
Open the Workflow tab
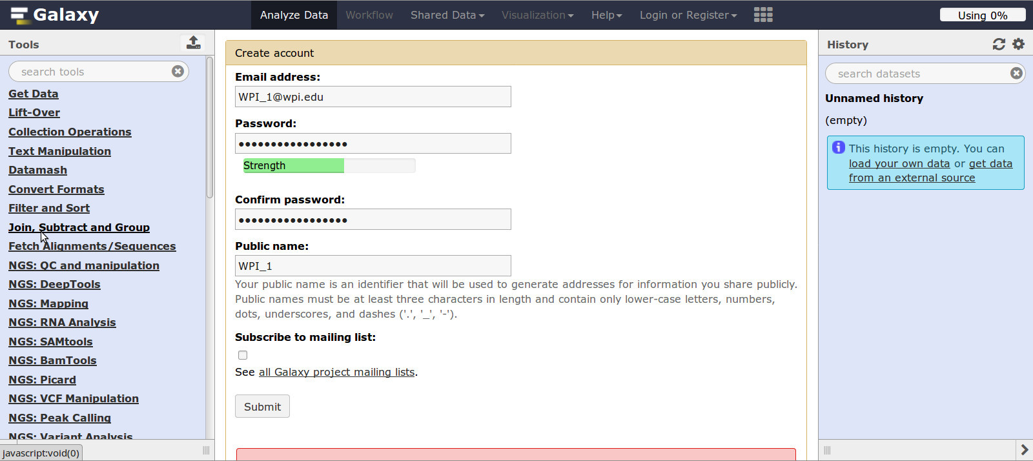point(369,15)
